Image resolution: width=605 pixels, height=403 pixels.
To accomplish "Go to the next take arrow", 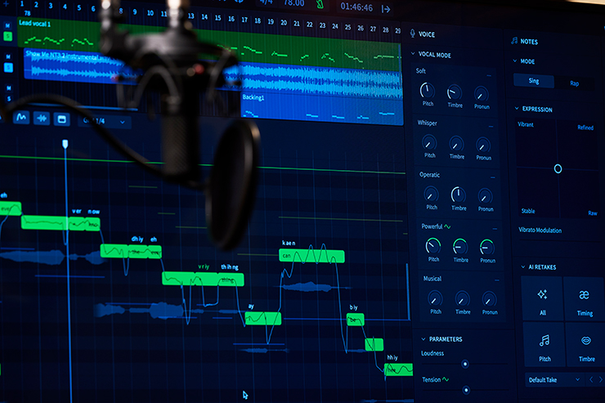I will point(601,380).
